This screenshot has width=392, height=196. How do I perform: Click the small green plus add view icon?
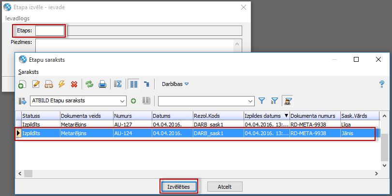click(x=133, y=101)
